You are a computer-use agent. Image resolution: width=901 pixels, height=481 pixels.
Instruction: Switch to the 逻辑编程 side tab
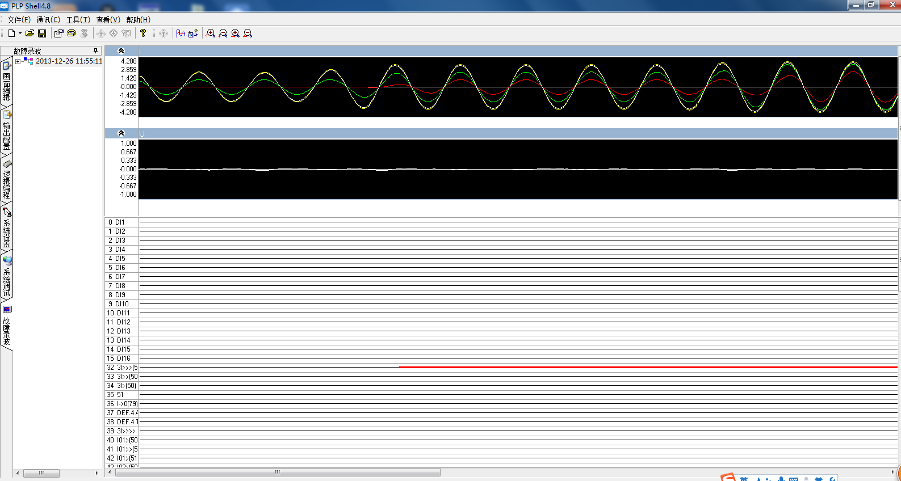click(7, 179)
